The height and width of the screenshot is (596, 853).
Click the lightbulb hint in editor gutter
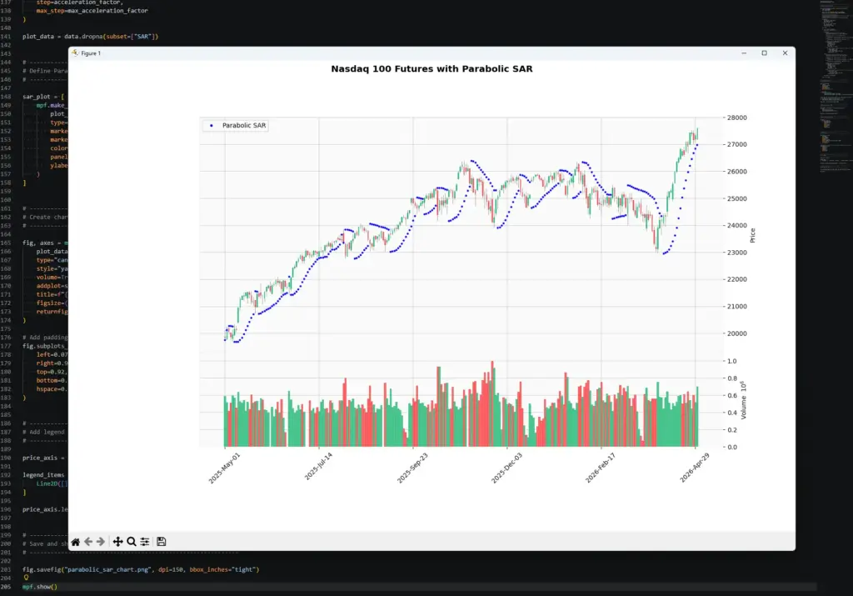[26, 578]
